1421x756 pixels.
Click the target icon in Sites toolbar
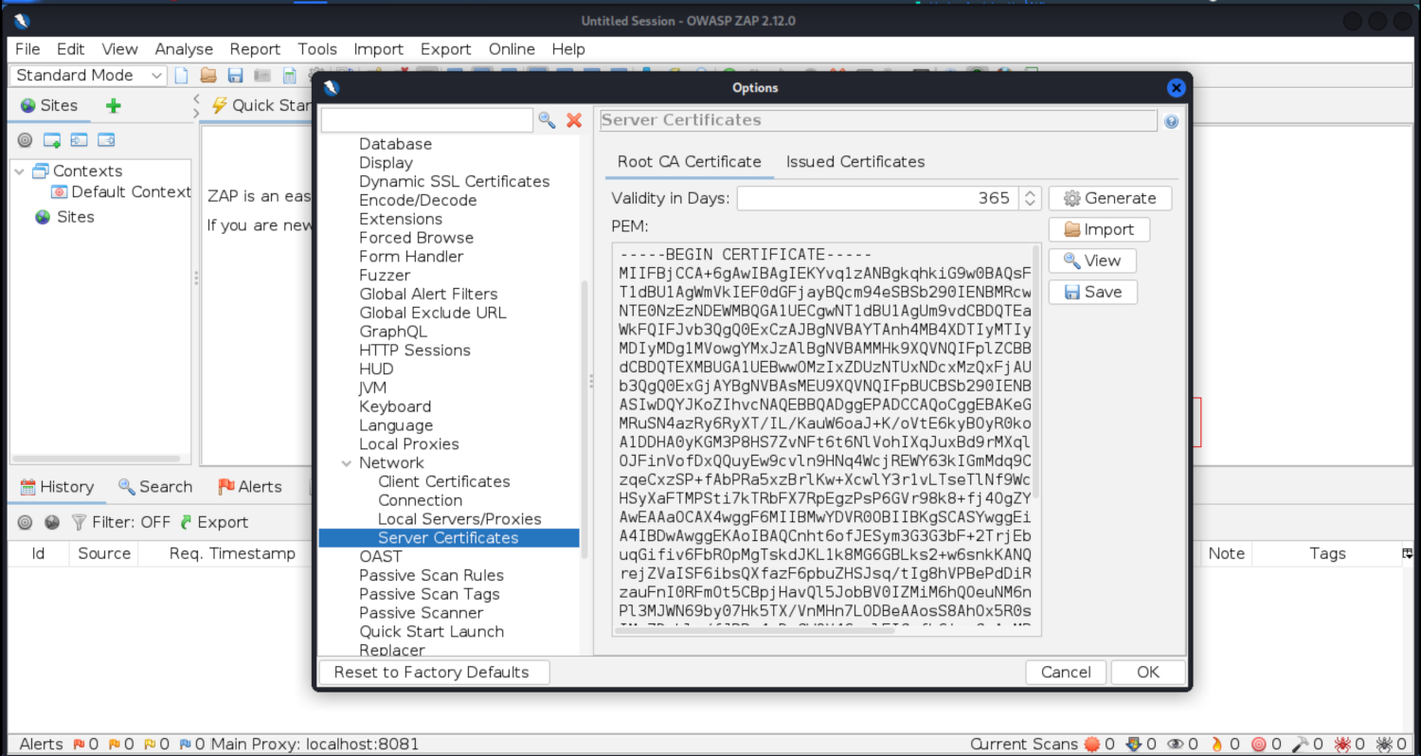[26, 140]
